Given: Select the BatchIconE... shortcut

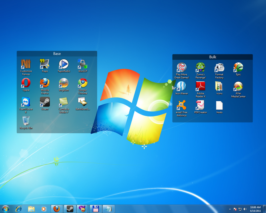Looking at the screenshot, I should [x=83, y=104].
